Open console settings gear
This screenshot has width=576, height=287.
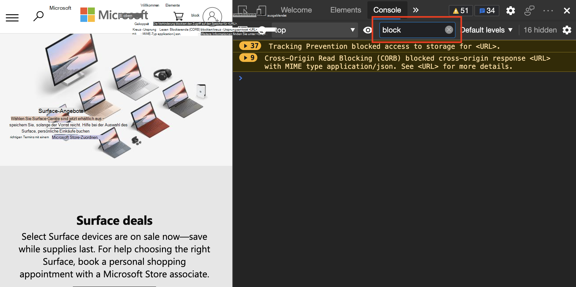click(x=567, y=30)
